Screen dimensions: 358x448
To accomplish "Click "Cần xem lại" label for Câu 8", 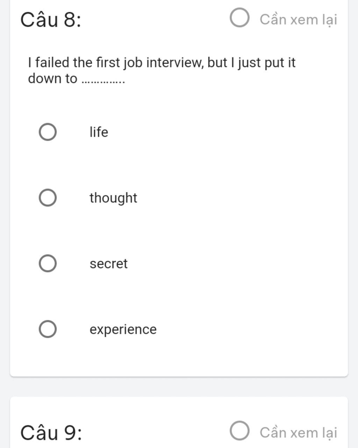I will point(298,20).
